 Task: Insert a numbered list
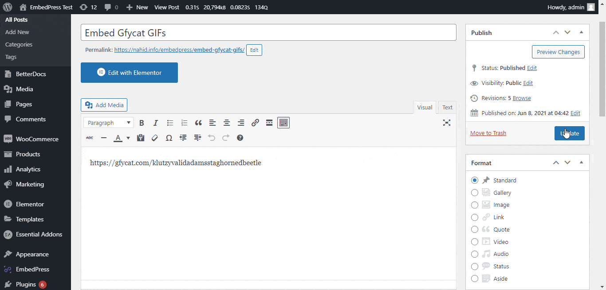point(184,123)
